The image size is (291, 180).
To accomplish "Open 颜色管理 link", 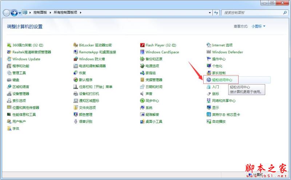I will 86,114.
